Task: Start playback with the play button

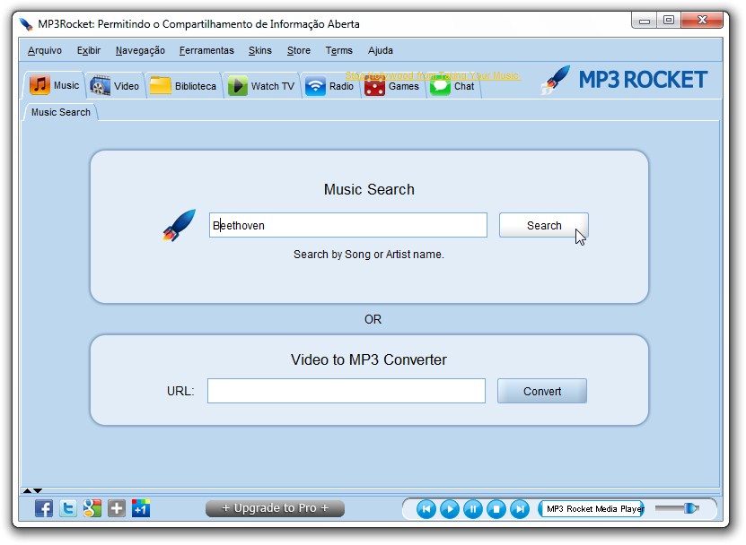Action: [x=450, y=509]
